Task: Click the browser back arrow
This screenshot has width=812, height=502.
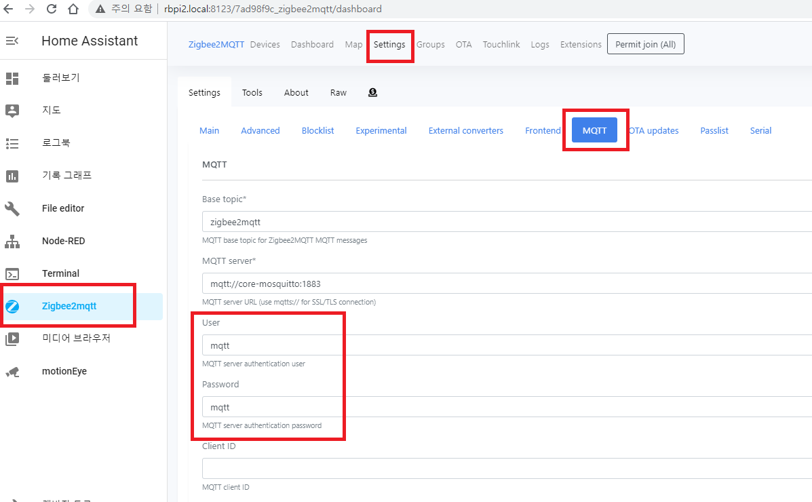Action: (7, 9)
